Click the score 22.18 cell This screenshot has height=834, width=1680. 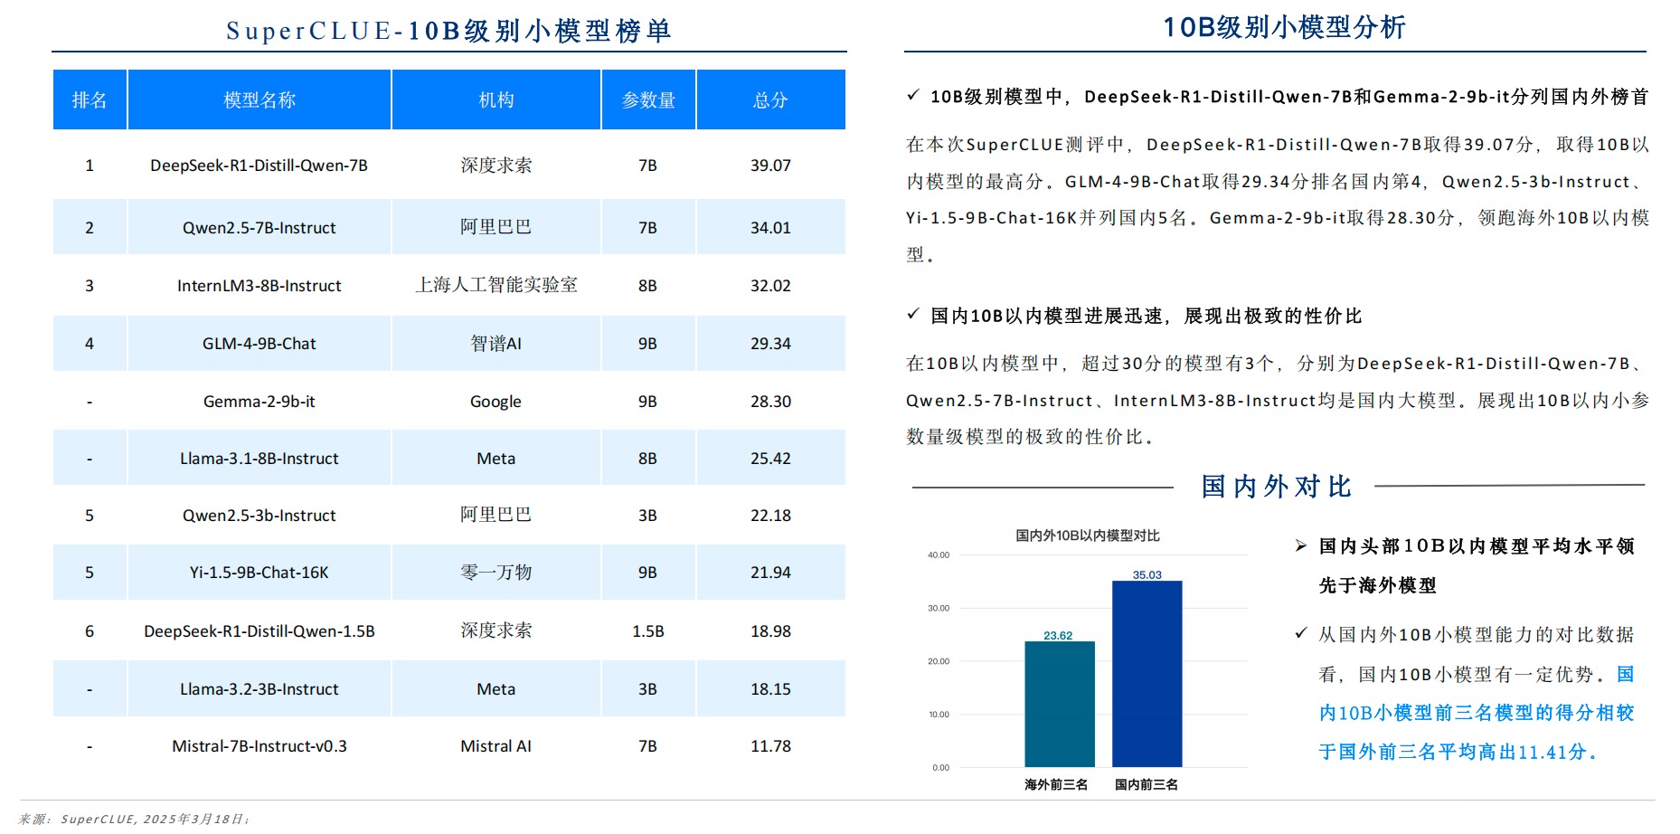coord(770,516)
